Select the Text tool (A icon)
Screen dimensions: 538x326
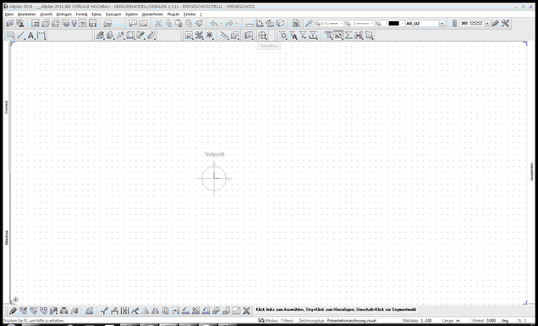[x=31, y=36]
